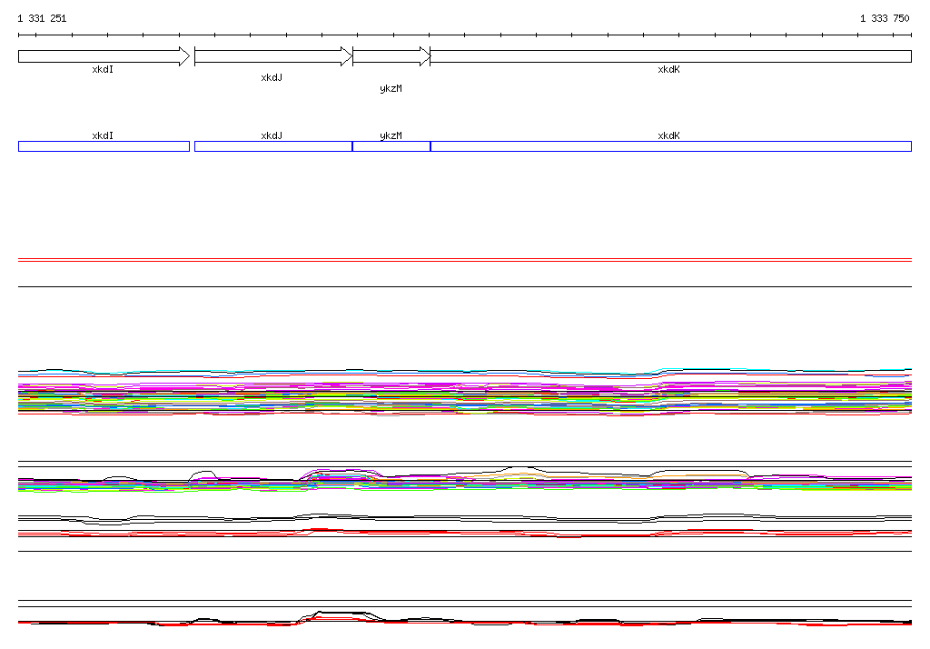Click the blue xkdJ annotation box

coord(273,146)
